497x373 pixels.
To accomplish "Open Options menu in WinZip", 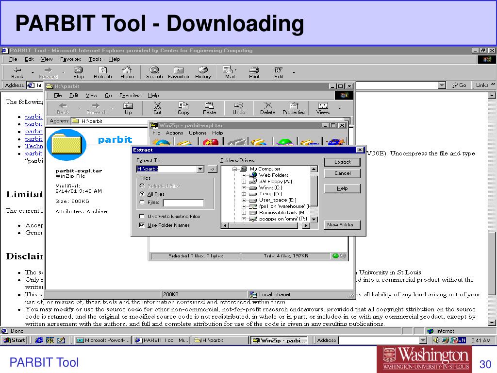I will coord(198,133).
